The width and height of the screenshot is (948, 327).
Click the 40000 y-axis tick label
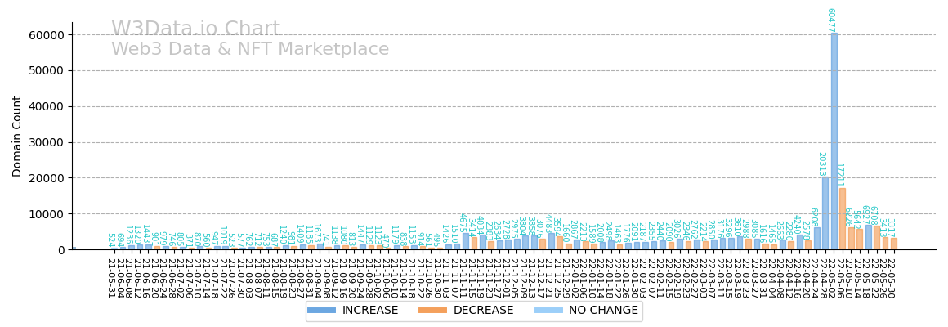pos(49,106)
